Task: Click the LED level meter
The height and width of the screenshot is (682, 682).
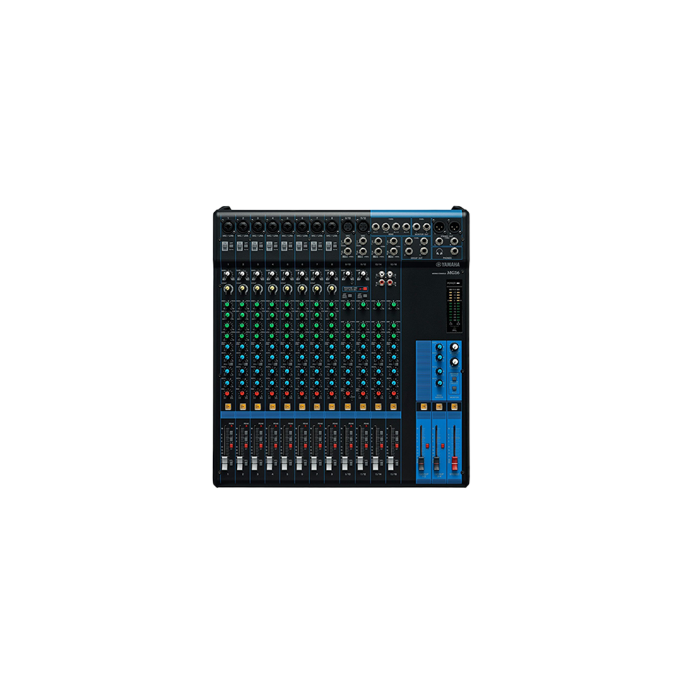Action: pyautogui.click(x=454, y=309)
